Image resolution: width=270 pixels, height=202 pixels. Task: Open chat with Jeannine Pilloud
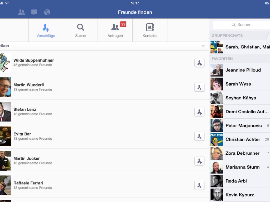coord(243,70)
